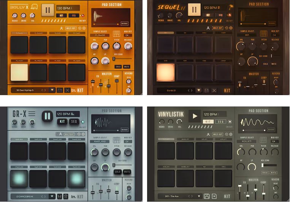Toggle REVERSE on Bolly X waveform display
290x202 pixels.
point(124,23)
